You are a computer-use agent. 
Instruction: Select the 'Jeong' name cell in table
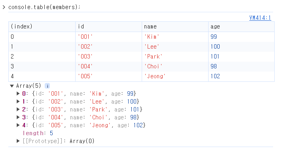[175, 76]
